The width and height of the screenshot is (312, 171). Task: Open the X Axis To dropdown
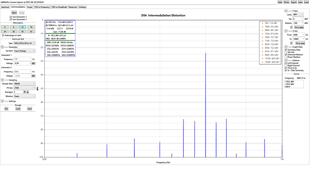(x=298, y=39)
